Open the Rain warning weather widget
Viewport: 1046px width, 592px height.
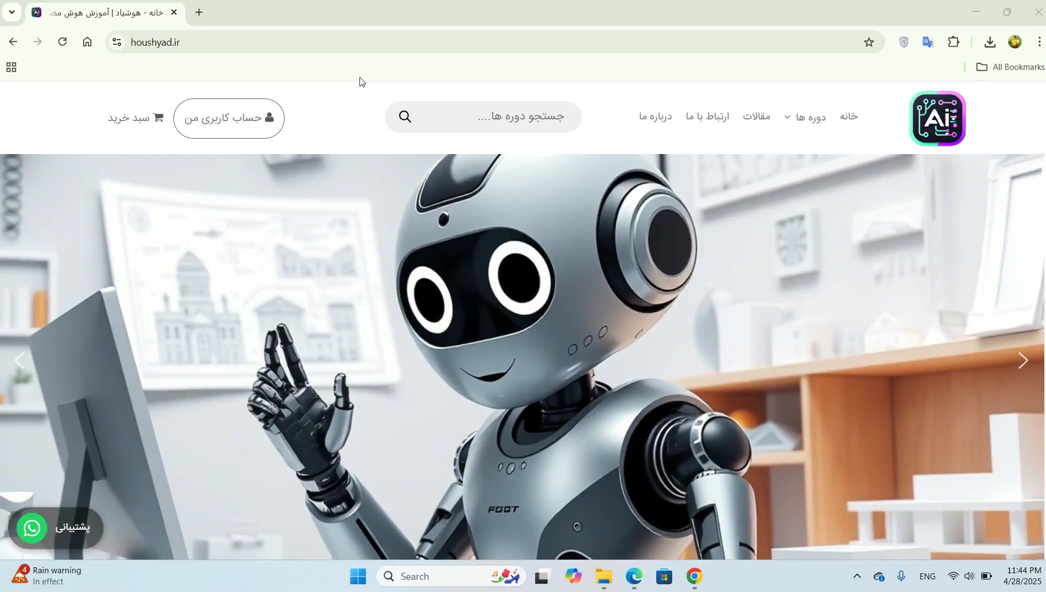click(47, 576)
